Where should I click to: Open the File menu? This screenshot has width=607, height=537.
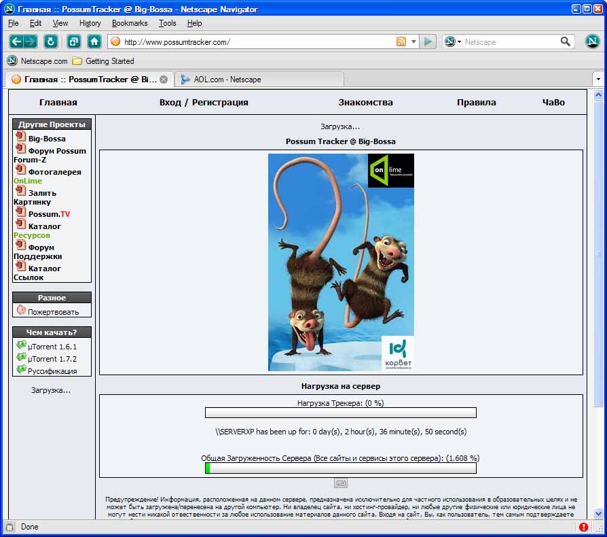(13, 23)
